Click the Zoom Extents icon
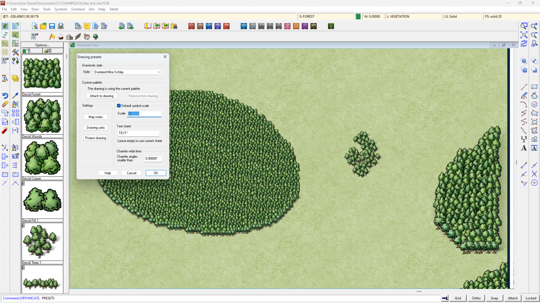Image resolution: width=540 pixels, height=303 pixels. pos(524,35)
